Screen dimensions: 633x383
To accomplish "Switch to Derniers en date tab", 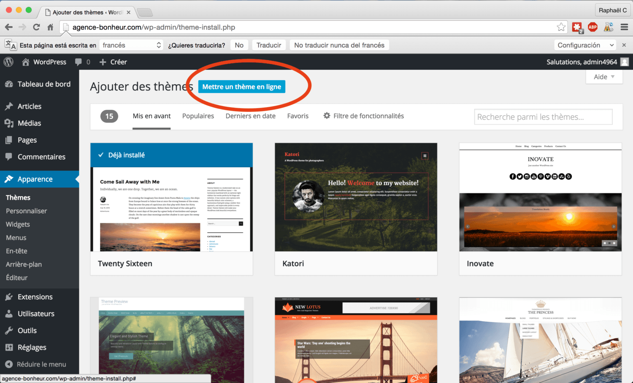I will point(251,116).
